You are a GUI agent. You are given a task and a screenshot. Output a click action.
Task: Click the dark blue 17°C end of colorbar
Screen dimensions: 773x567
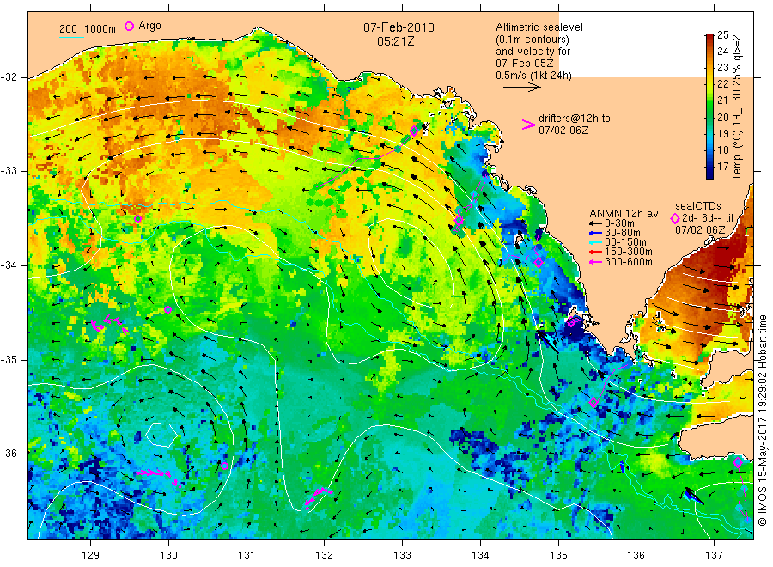[x=709, y=172]
